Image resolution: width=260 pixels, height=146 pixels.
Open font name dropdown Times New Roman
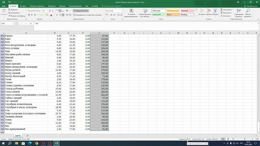[41, 11]
